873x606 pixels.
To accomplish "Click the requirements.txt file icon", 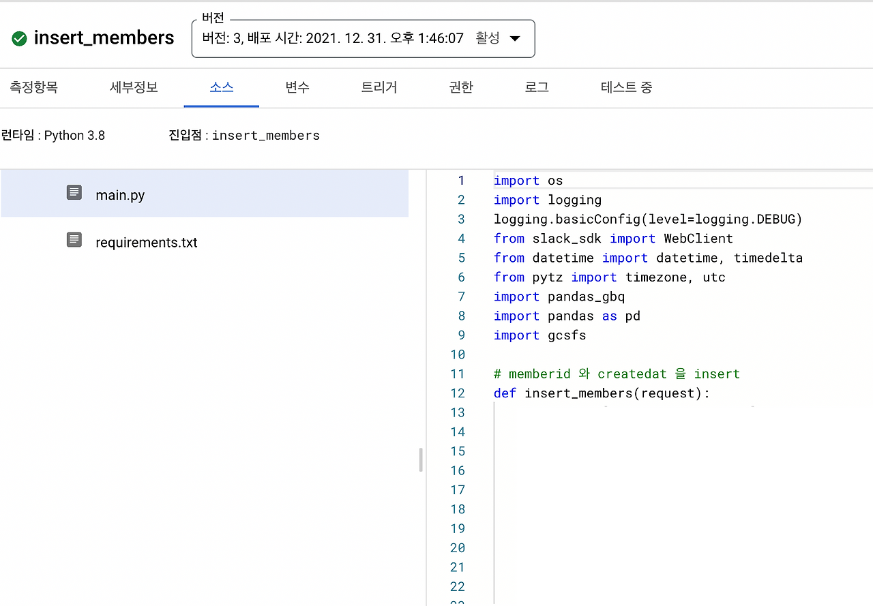I will coord(74,239).
